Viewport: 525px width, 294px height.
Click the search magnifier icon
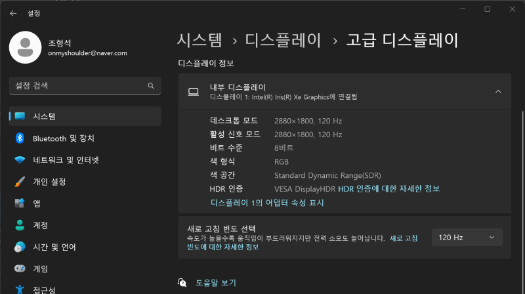pos(151,86)
